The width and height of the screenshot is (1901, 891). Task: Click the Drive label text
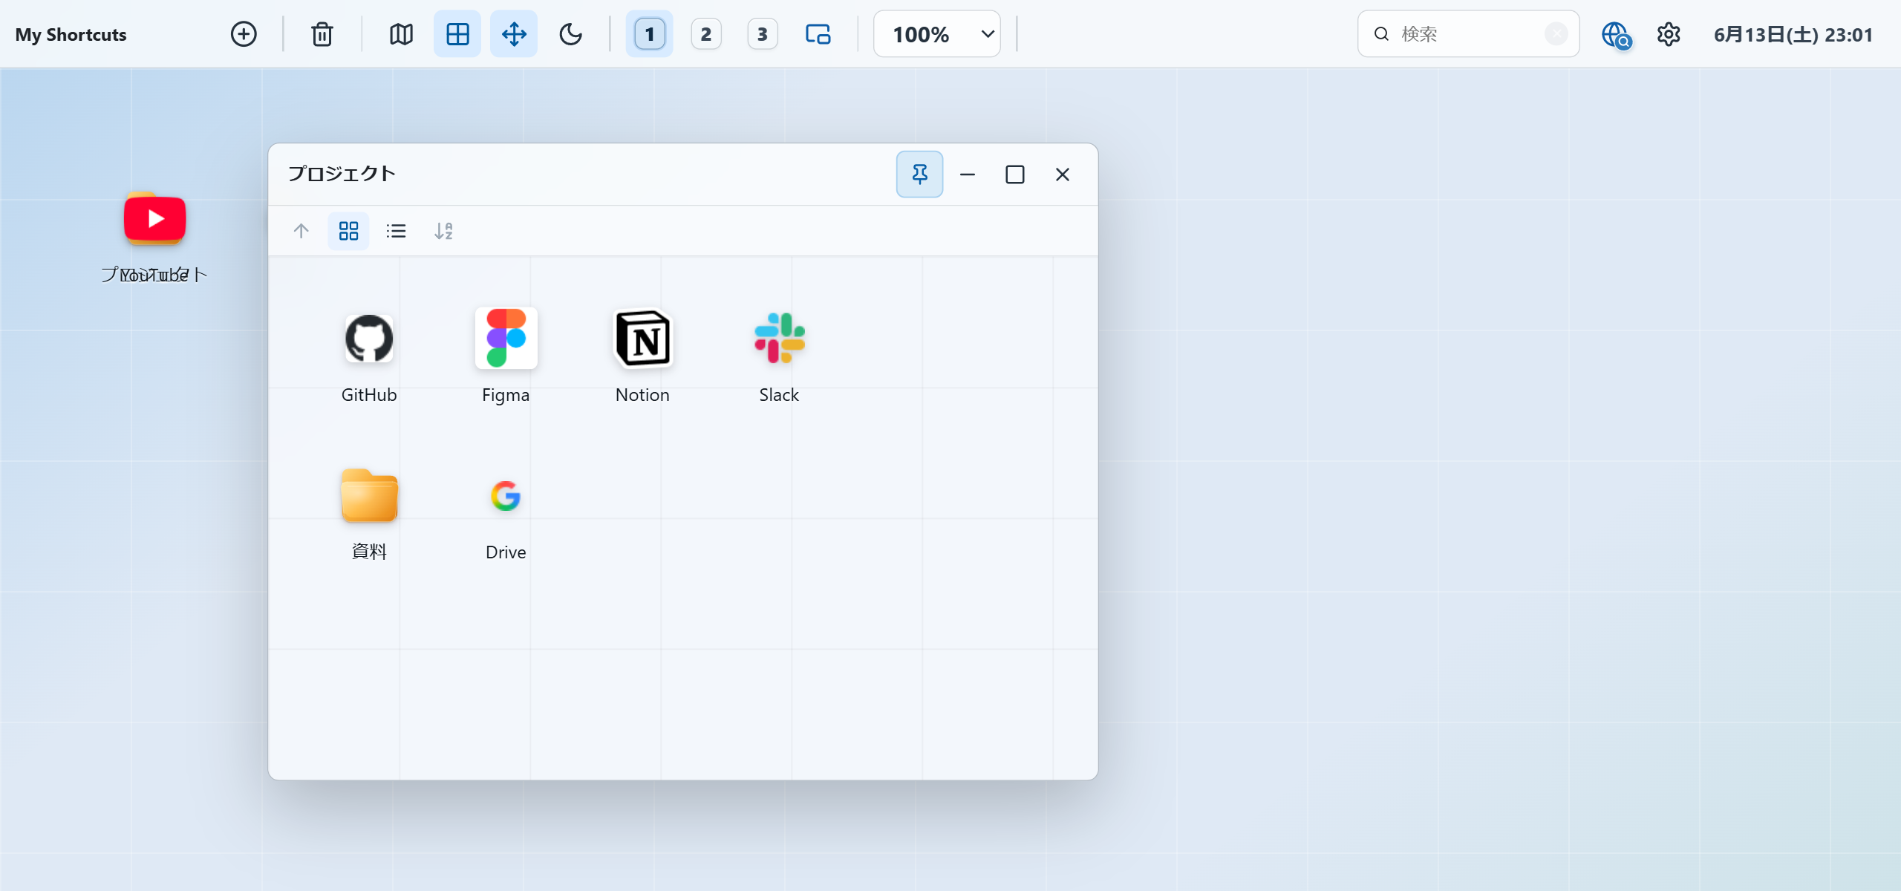pos(506,552)
